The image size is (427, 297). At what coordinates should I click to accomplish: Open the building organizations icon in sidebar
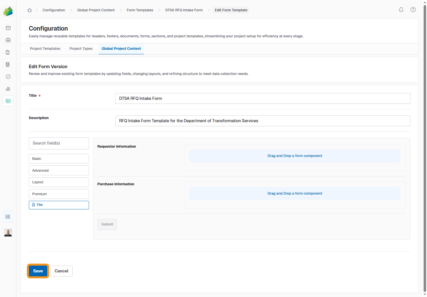pyautogui.click(x=8, y=64)
